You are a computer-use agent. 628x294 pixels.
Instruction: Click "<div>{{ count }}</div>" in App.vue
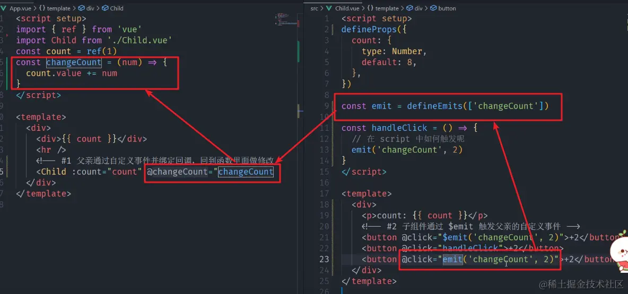coord(91,139)
